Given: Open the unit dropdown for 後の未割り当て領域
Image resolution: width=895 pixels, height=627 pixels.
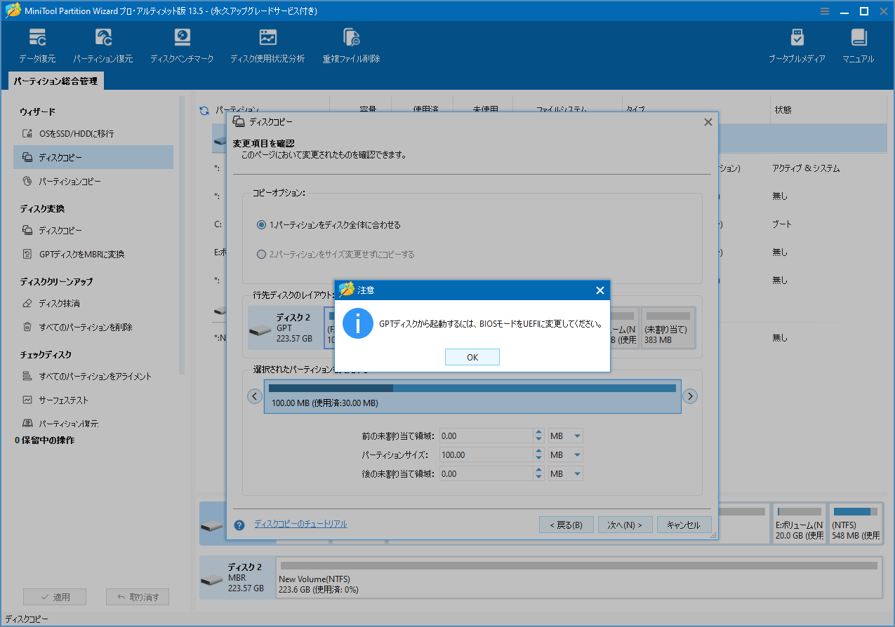Looking at the screenshot, I should (x=566, y=474).
